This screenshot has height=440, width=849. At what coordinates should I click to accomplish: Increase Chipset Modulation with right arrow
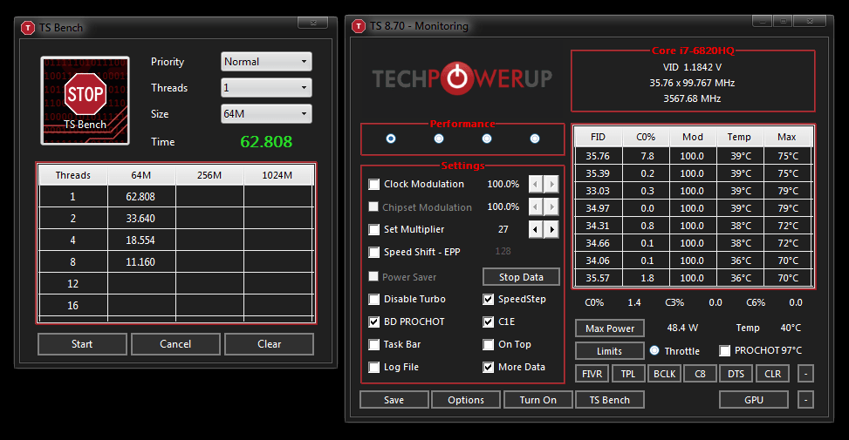coord(551,207)
